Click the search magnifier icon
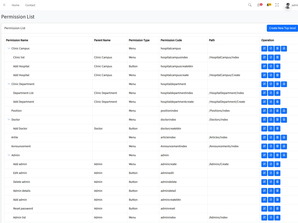The image size is (298, 223). click(x=250, y=5)
